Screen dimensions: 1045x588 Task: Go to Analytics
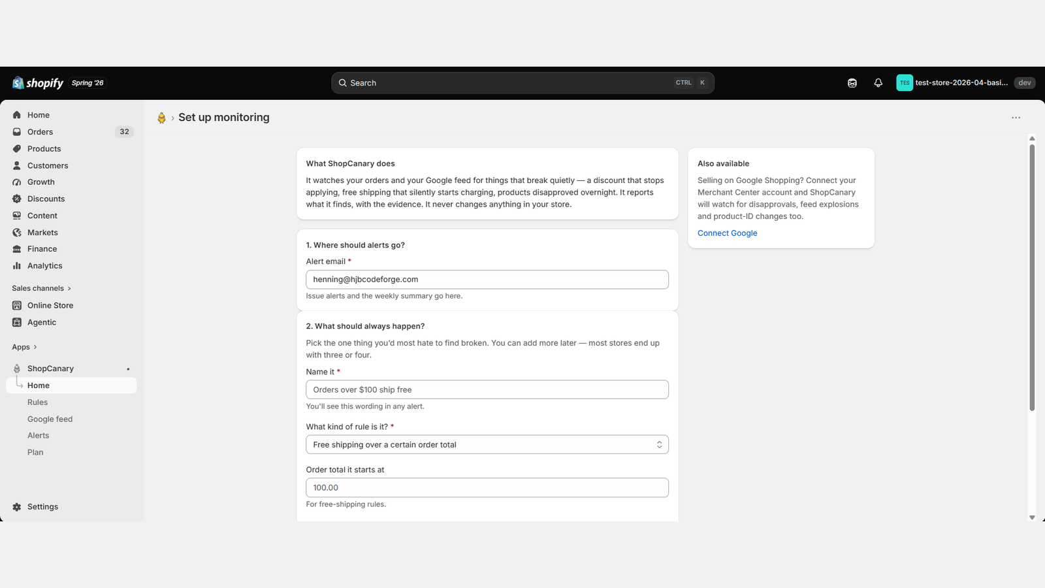(x=44, y=266)
